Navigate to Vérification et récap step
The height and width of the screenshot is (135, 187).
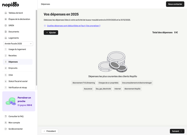(17, 88)
